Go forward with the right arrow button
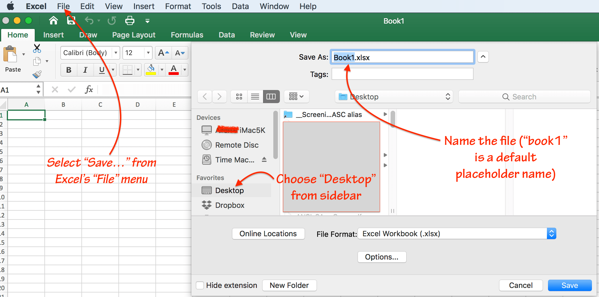This screenshot has width=599, height=297. 219,97
